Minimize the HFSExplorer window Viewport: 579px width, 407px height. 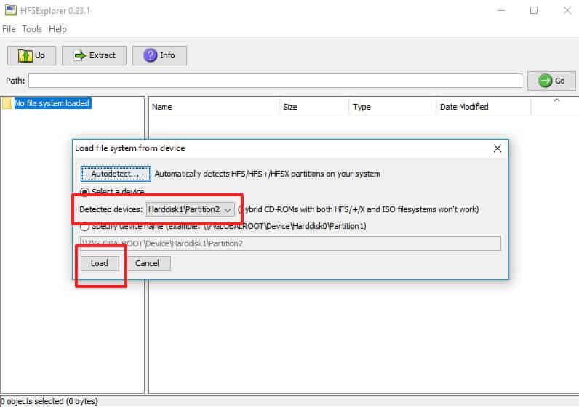[x=500, y=10]
